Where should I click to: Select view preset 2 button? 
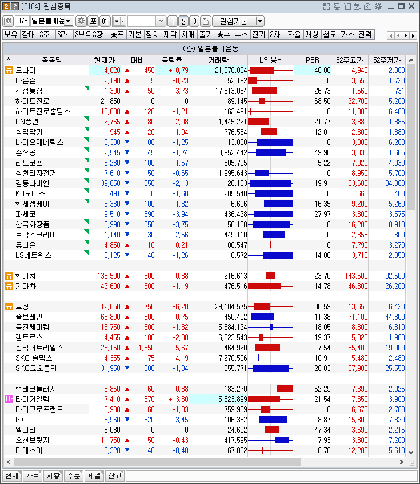coord(183,21)
